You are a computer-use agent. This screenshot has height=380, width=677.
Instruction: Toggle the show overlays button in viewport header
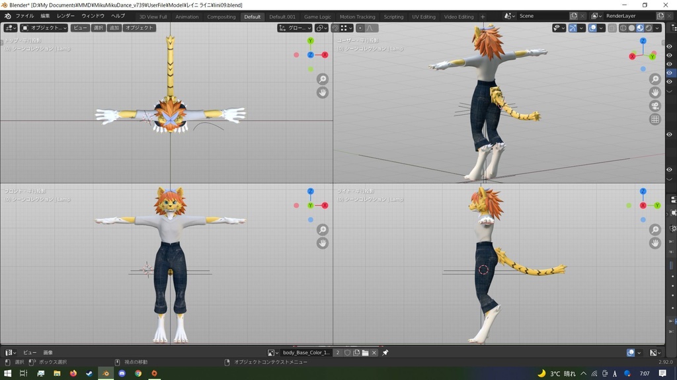pyautogui.click(x=594, y=28)
